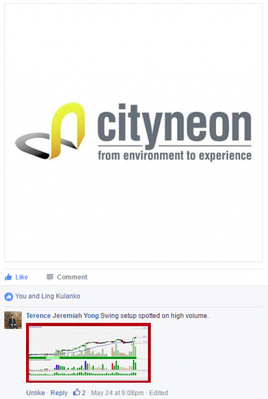View who liked: You and Ling Kulanko
This screenshot has width=268, height=399.
[x=47, y=296]
